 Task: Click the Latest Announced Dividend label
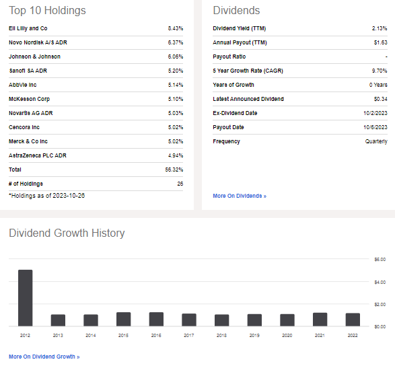pos(248,99)
